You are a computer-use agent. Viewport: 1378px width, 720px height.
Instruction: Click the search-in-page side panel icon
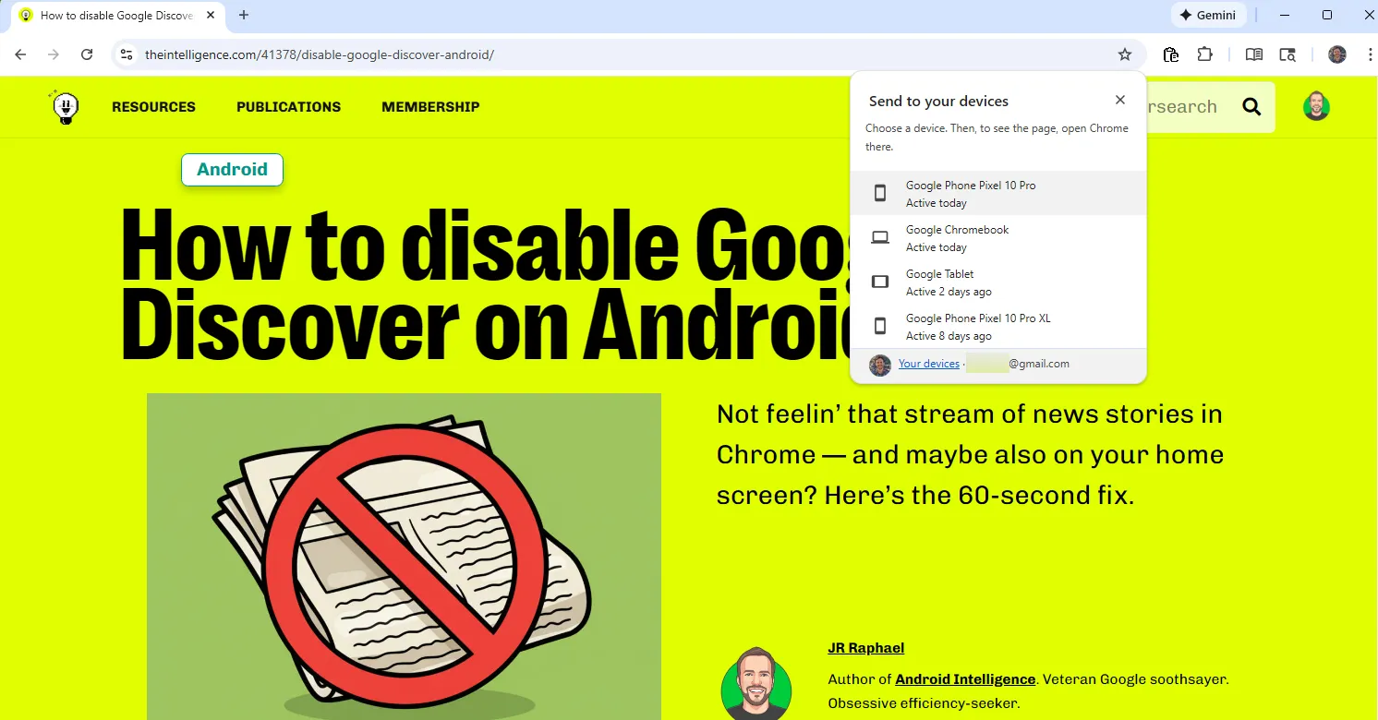(x=1287, y=54)
